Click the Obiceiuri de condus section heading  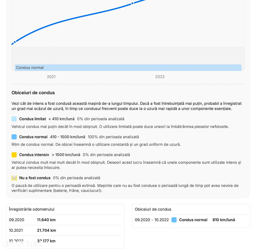33,93
